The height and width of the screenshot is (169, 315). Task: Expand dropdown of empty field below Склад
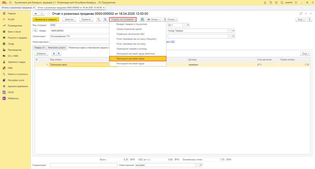[x=229, y=36]
